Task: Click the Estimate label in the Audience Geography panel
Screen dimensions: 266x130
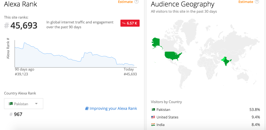Action: [x=246, y=2]
